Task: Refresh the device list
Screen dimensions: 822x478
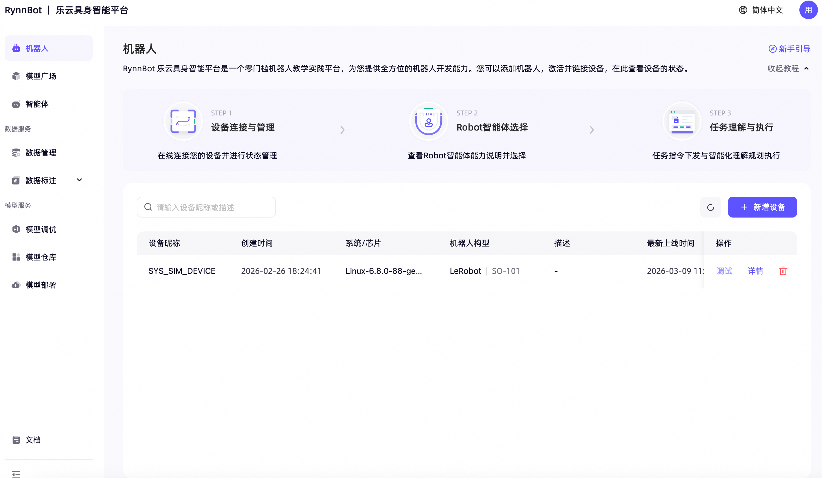Action: coord(710,207)
